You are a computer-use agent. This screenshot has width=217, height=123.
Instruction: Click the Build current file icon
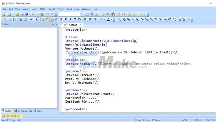[87, 14]
